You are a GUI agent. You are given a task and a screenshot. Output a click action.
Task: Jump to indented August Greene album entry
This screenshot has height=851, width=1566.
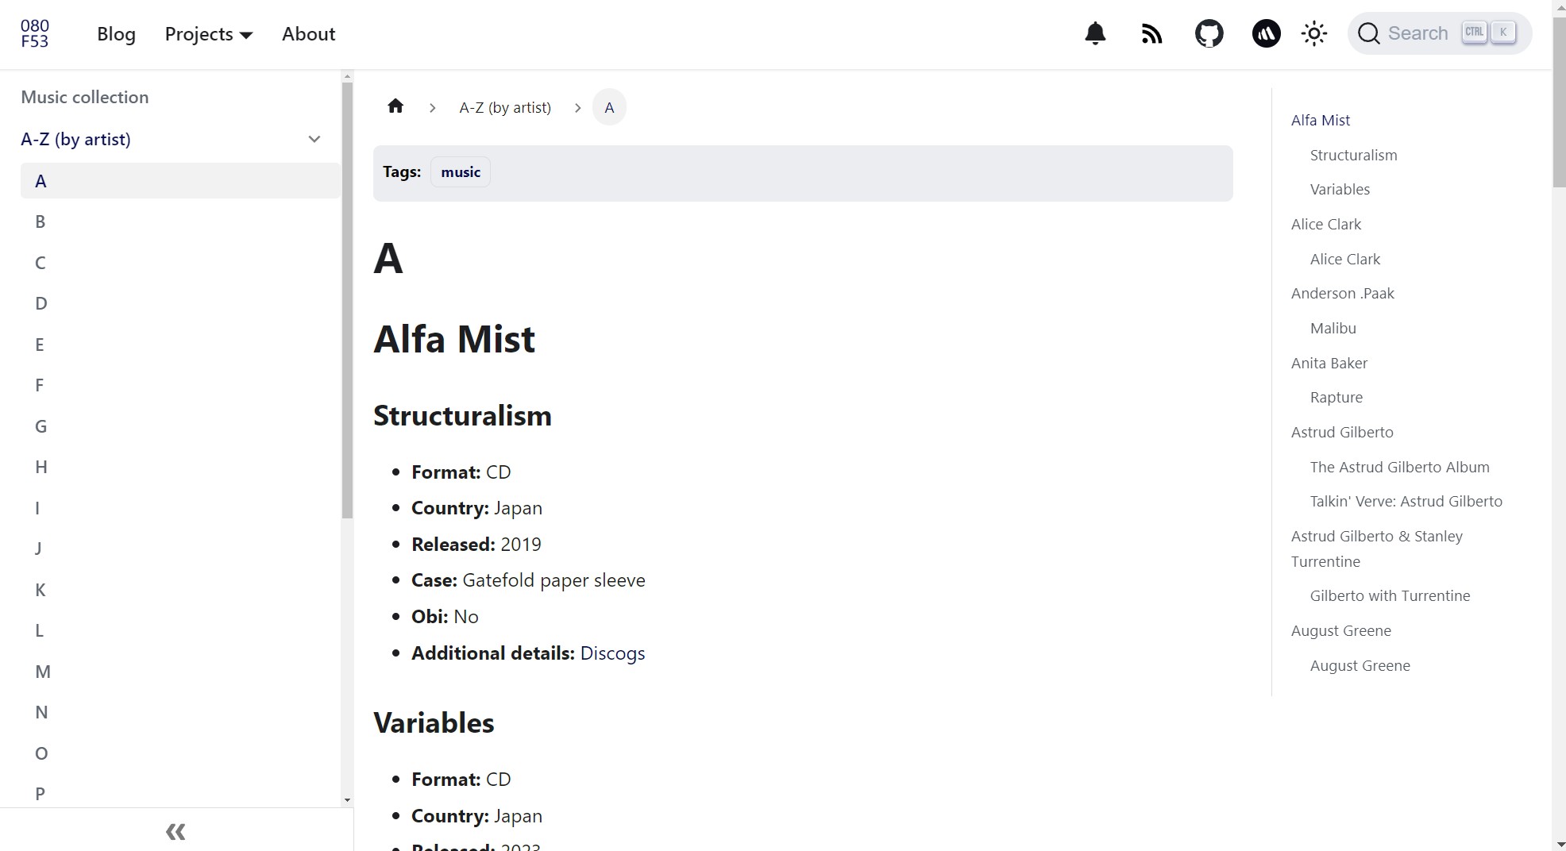pyautogui.click(x=1360, y=665)
